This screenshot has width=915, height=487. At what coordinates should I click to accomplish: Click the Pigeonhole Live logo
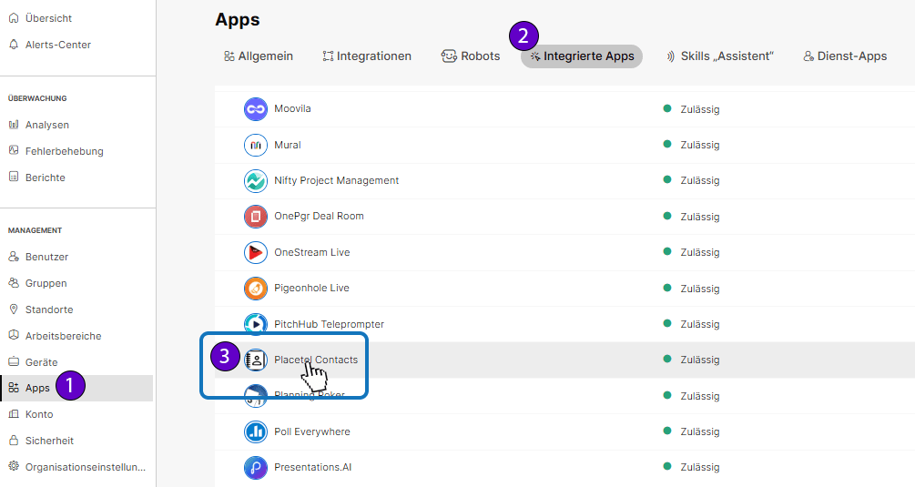tap(256, 289)
